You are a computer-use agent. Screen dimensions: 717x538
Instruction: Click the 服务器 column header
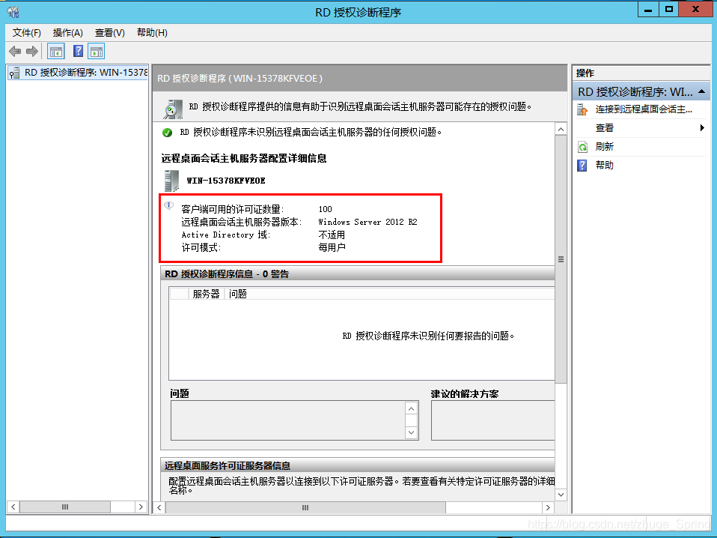click(x=207, y=294)
